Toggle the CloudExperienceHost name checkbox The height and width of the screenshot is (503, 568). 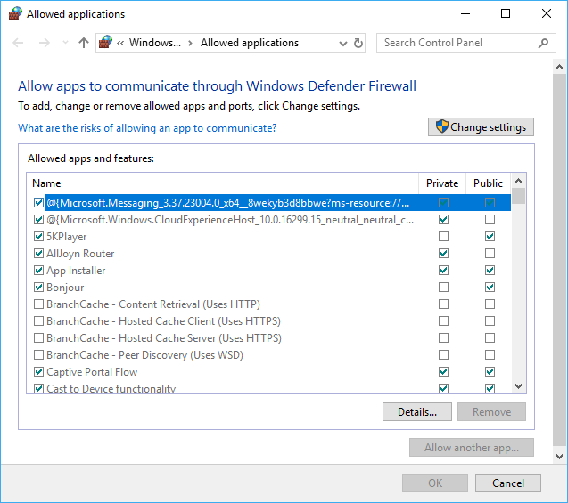38,220
